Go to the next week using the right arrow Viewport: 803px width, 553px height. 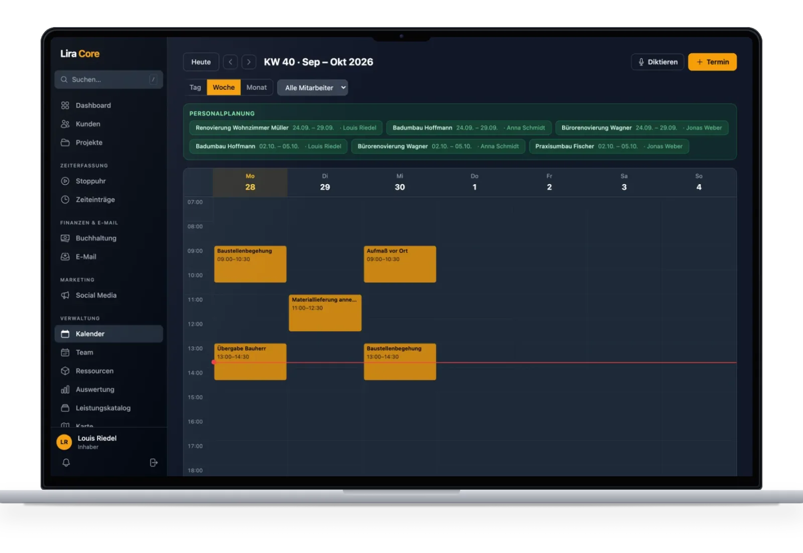pyautogui.click(x=249, y=62)
